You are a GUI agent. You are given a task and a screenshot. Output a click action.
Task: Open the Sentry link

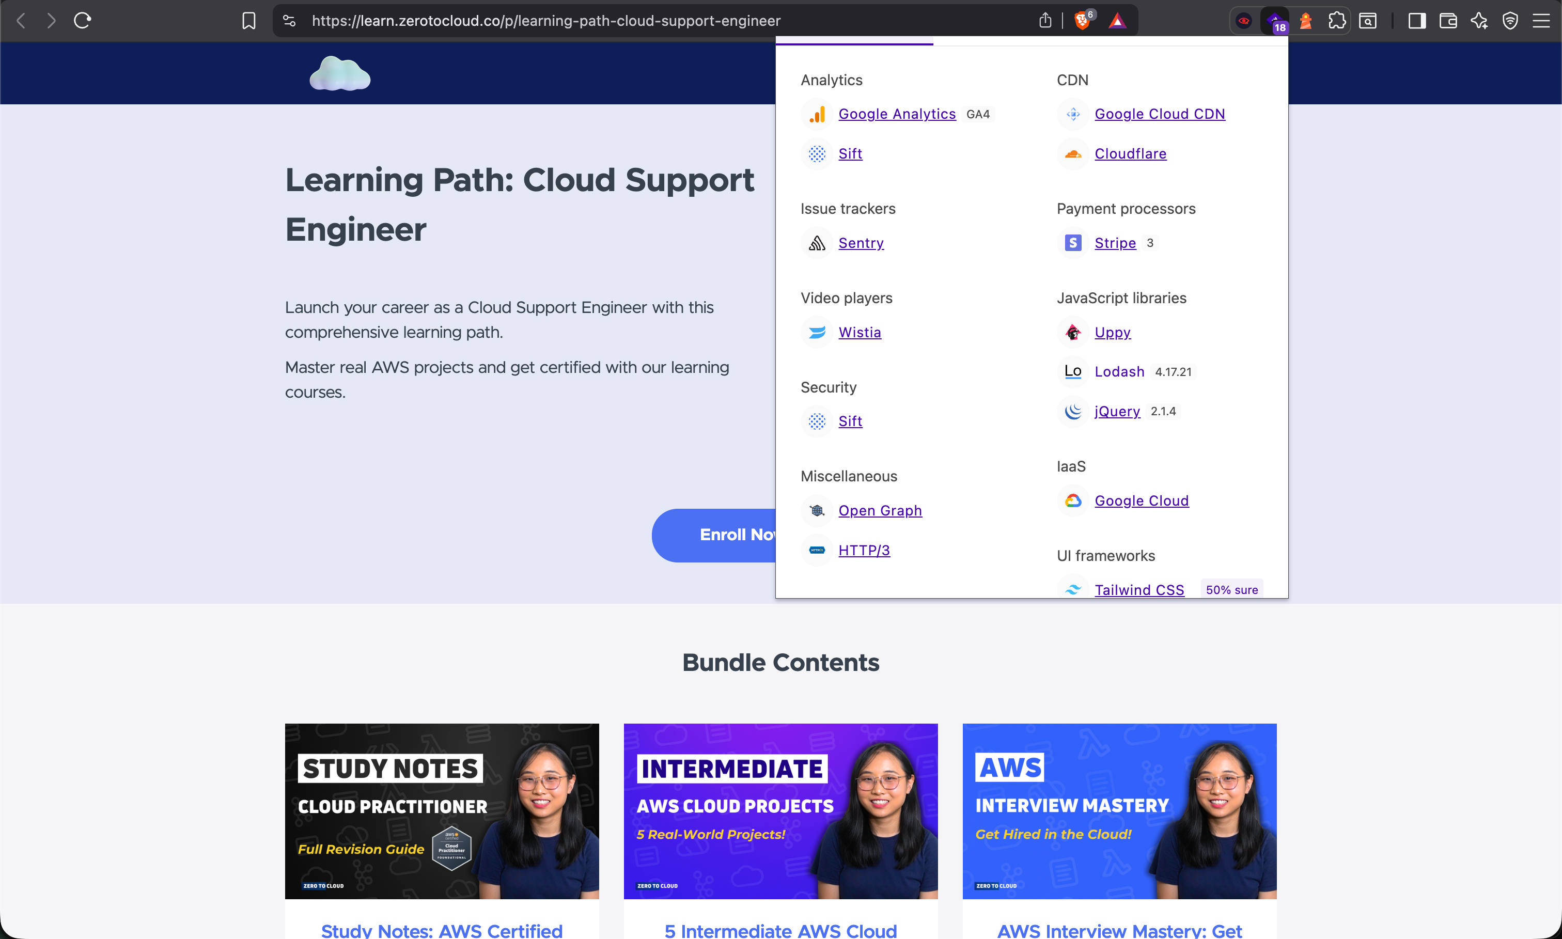tap(861, 243)
